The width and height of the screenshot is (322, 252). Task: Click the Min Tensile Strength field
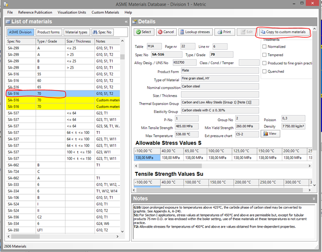click(187, 126)
